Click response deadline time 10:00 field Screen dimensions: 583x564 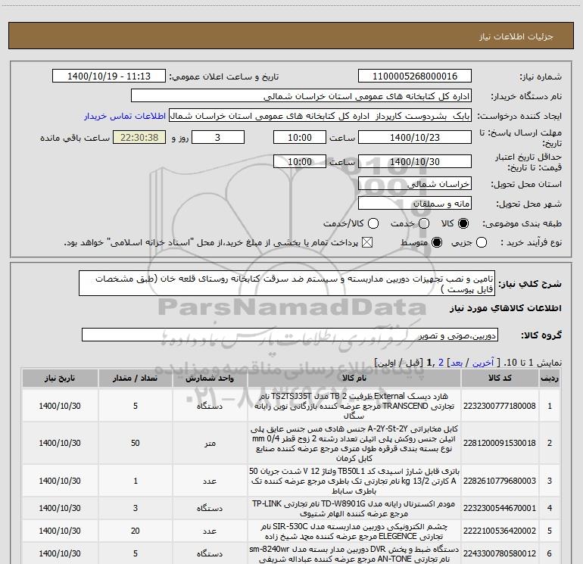click(x=299, y=137)
